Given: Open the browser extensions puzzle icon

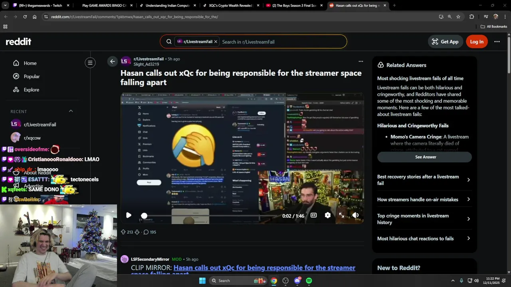Looking at the screenshot, I should coord(471,17).
